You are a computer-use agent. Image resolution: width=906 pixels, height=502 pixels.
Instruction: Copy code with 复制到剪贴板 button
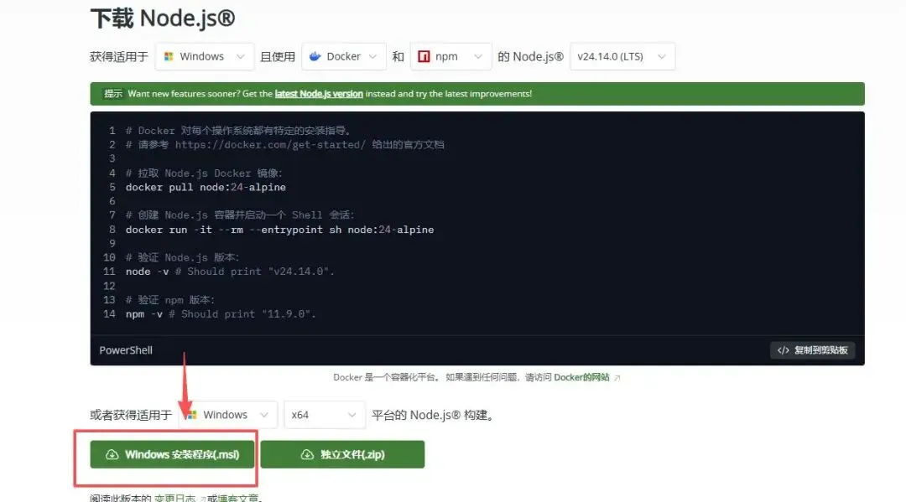(x=812, y=350)
